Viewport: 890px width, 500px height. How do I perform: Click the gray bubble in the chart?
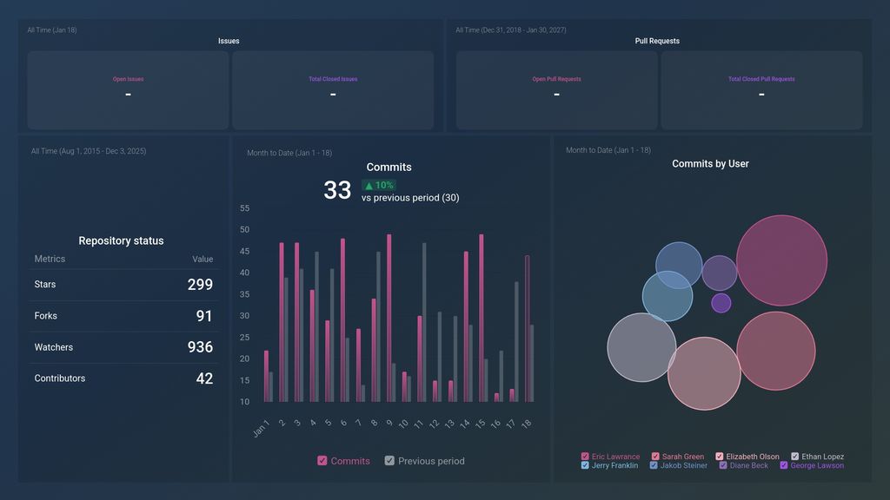click(x=641, y=347)
